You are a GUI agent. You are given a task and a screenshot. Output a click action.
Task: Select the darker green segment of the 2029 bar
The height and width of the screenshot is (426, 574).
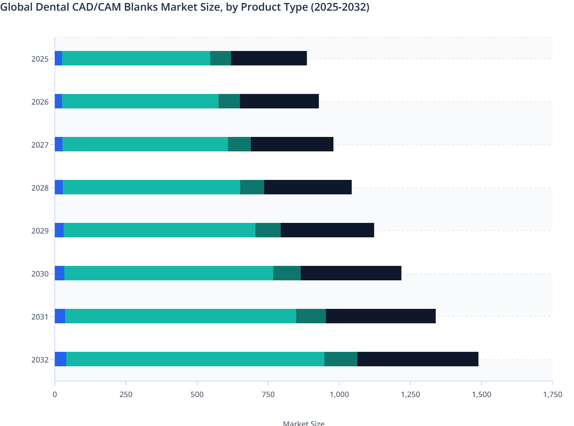[268, 230]
